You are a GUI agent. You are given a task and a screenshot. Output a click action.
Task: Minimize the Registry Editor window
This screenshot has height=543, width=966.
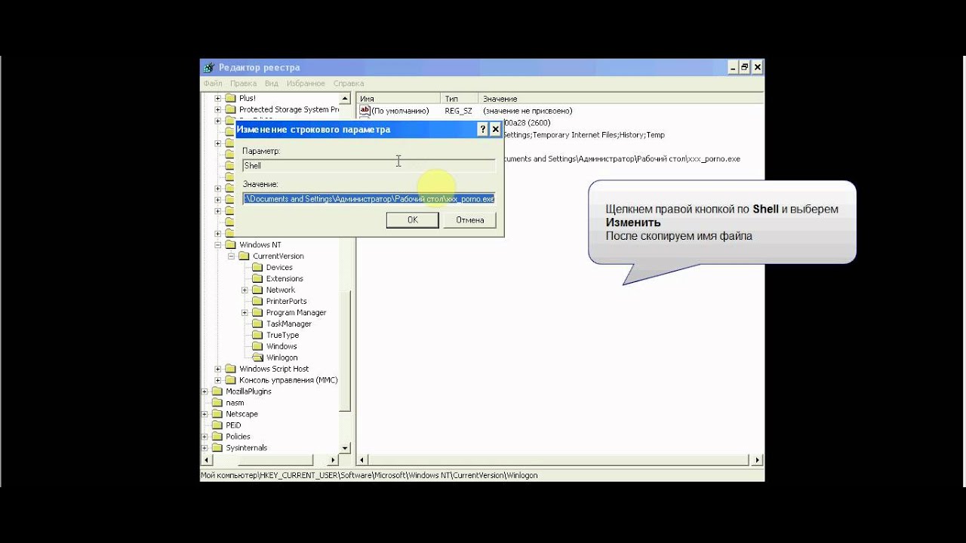[x=732, y=67]
